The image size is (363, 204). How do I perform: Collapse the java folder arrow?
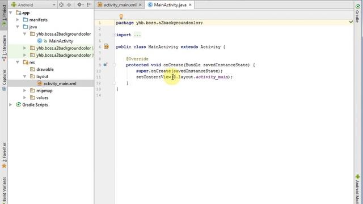[18, 27]
